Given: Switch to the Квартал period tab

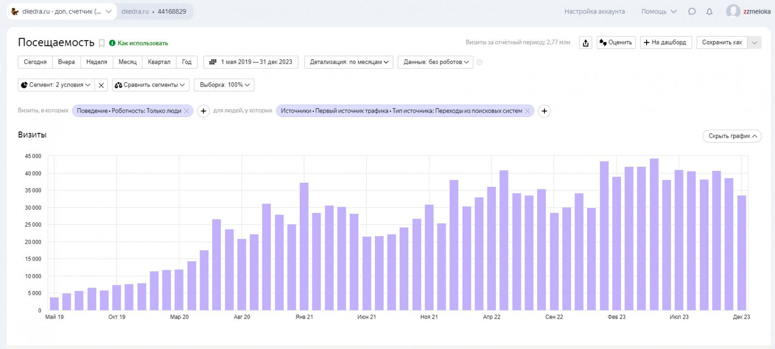Looking at the screenshot, I should coord(159,62).
